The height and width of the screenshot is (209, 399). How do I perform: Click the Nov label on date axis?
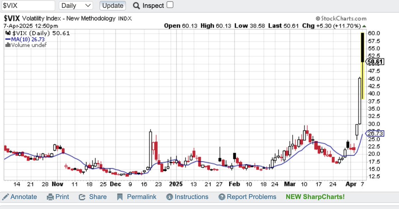(x=58, y=183)
